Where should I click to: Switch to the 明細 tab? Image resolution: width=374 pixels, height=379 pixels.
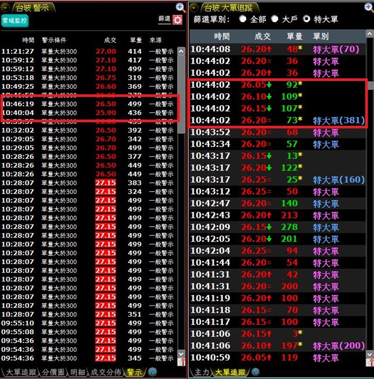[x=78, y=372]
